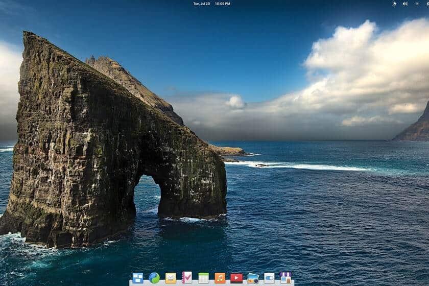Click the large white cloud on the wallpaper
Screen dimensions: 429x286
point(357,61)
